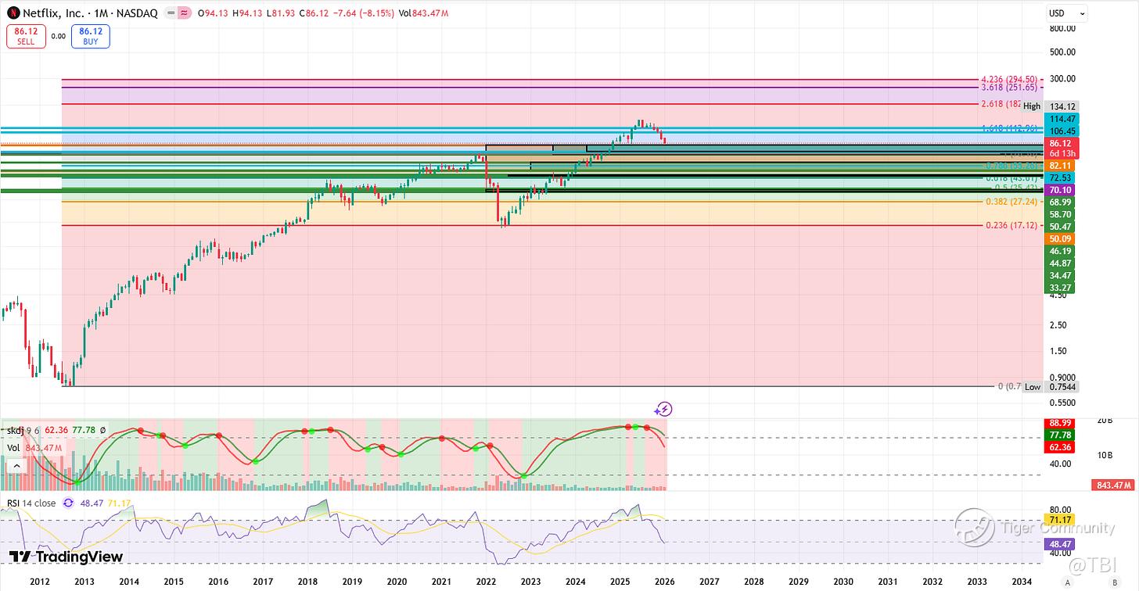Viewport: 1139px width, 591px height.
Task: Click the 2022 year on time axis
Action: [486, 582]
